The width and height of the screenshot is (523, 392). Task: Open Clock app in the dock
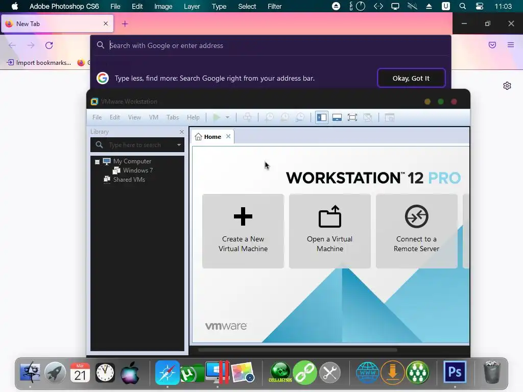coord(105,372)
